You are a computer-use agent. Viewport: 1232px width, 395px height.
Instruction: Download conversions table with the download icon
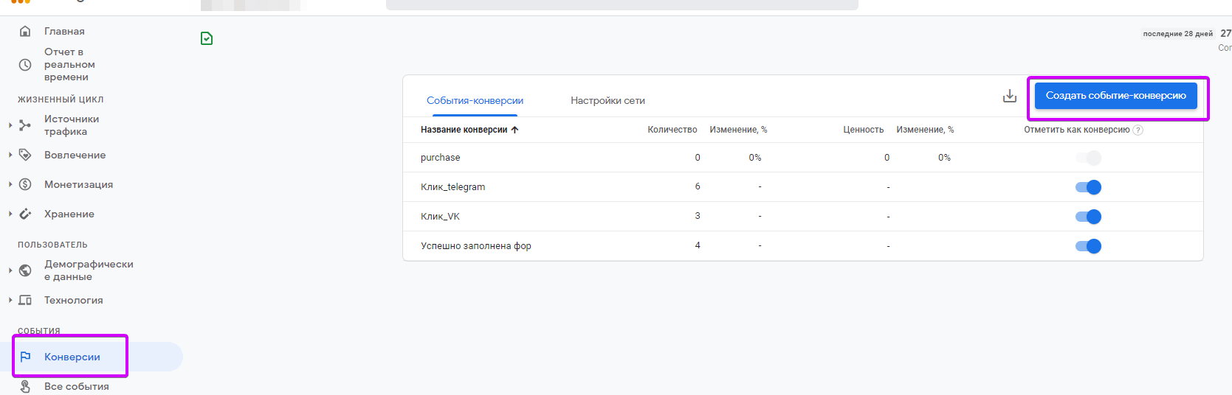click(x=1010, y=96)
